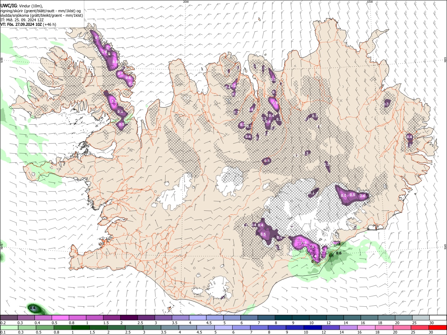Click the 'IT: Mið. 25. 09. 2024 12Z' line
The image size is (447, 335).
tap(22, 20)
